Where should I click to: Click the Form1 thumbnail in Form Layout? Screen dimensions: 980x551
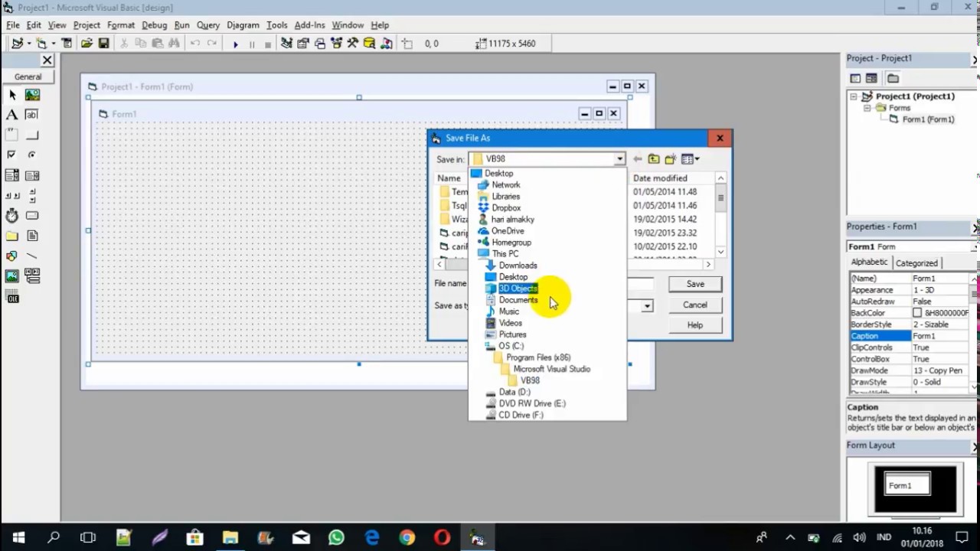[x=907, y=485]
